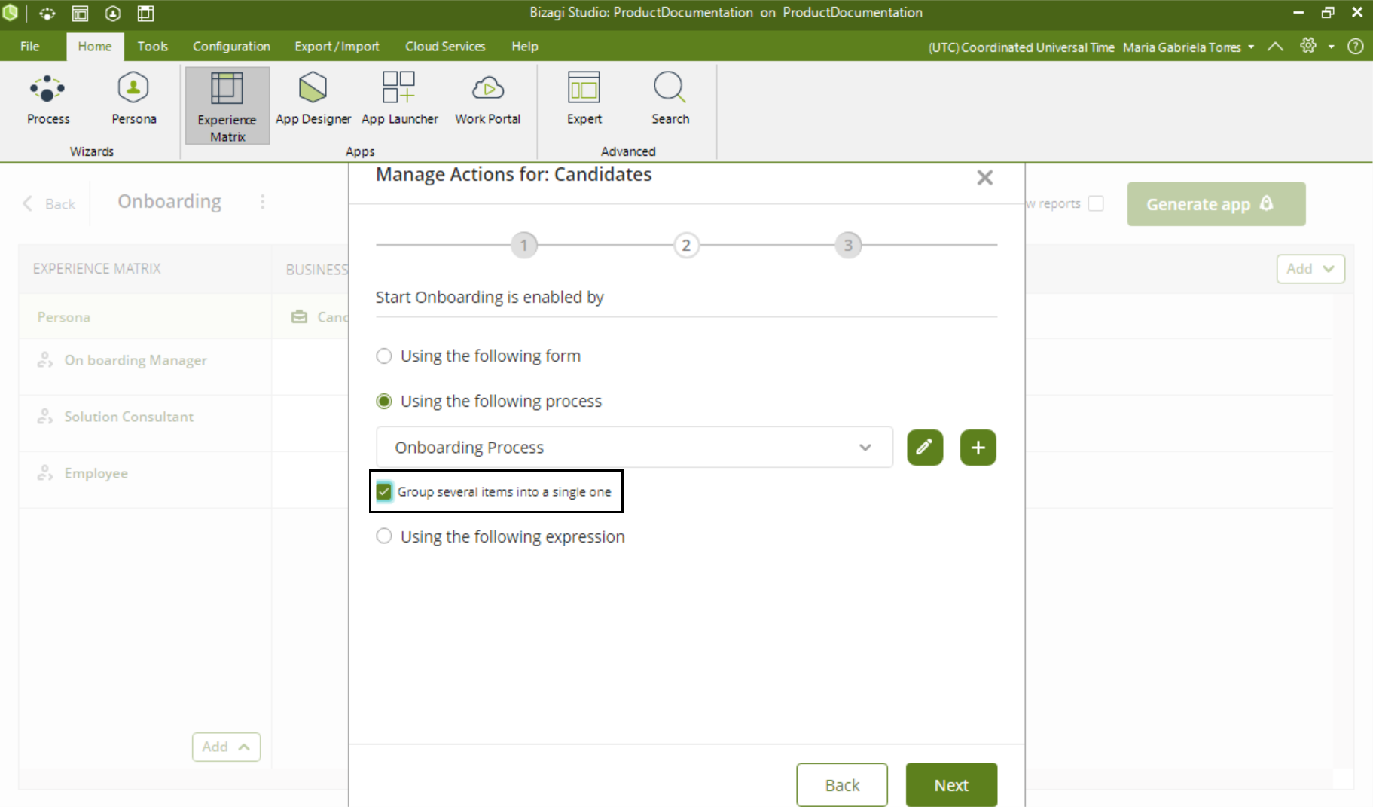Select Using the following process option

coord(384,401)
